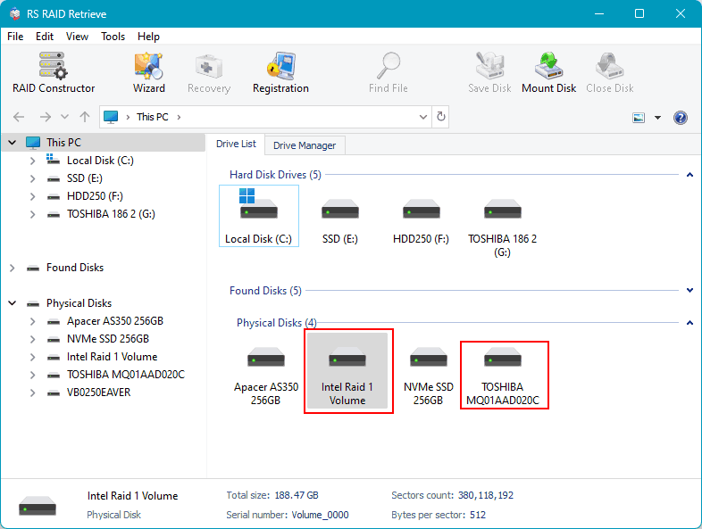Open recent locations dropdown arrow
This screenshot has height=529, width=702.
[65, 117]
